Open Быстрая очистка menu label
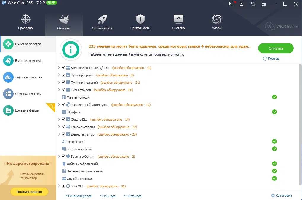The width and height of the screenshot is (302, 200). click(28, 61)
